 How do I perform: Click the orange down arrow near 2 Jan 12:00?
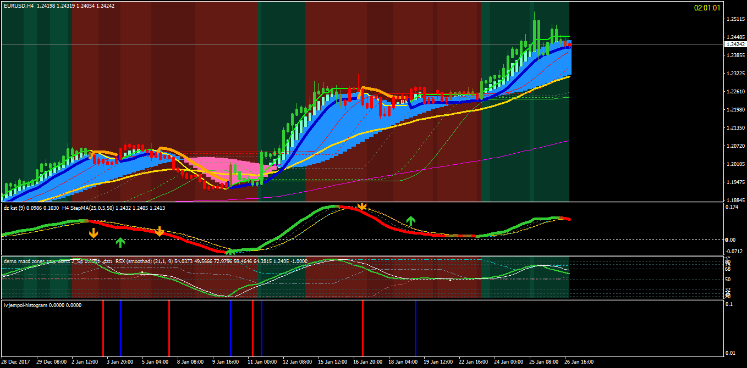(x=94, y=233)
